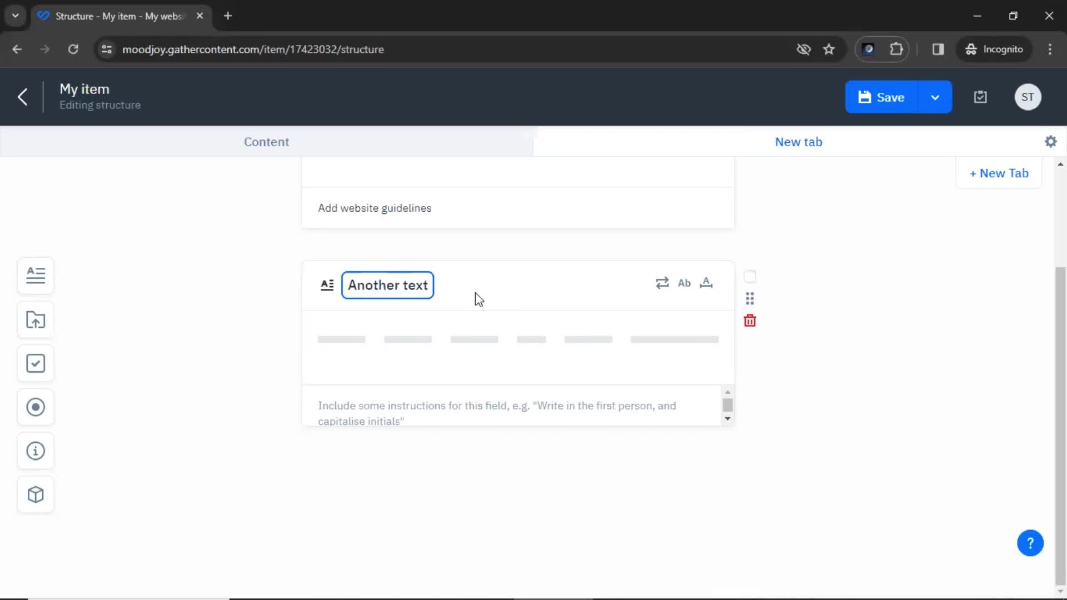Click the delete/trash icon for the field
This screenshot has width=1067, height=600.
(x=750, y=320)
